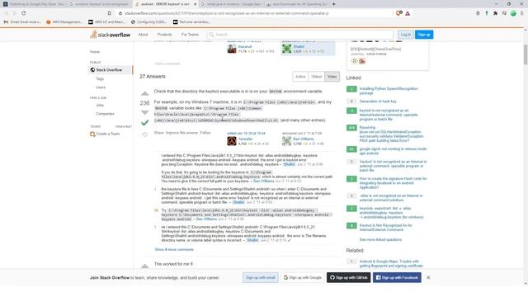The height and width of the screenshot is (297, 528).
Task: Sort answers by Oldest
Action: tap(317, 77)
